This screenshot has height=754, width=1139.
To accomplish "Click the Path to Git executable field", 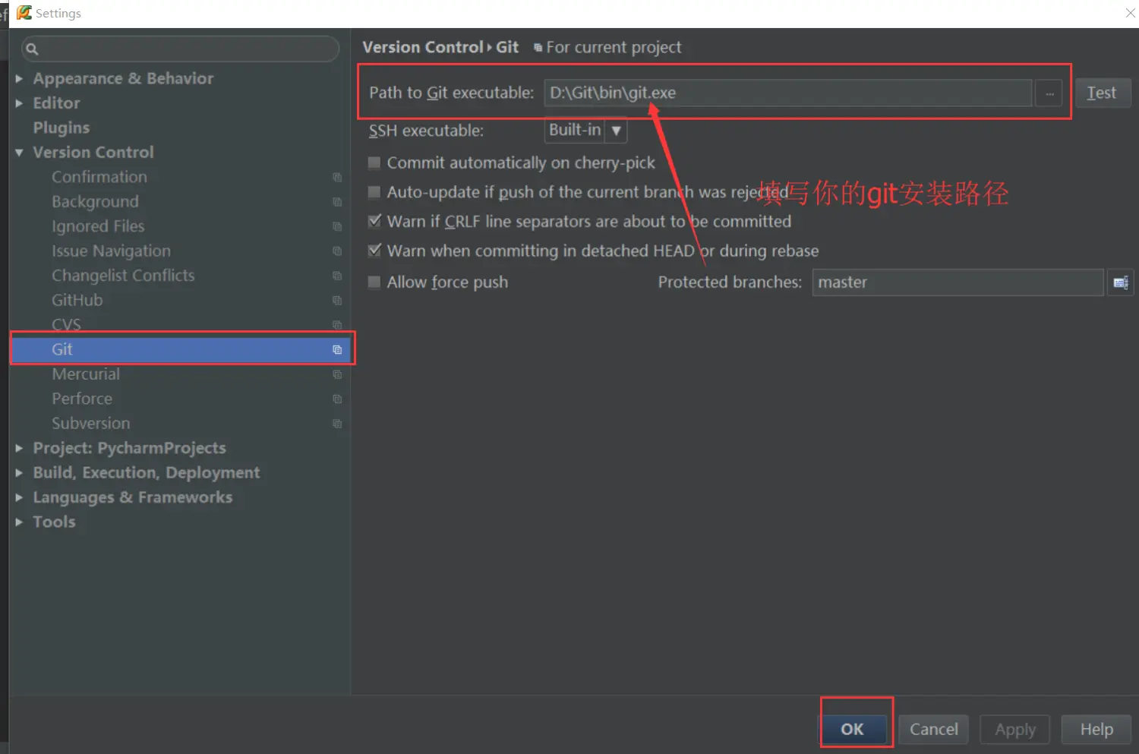I will point(788,93).
